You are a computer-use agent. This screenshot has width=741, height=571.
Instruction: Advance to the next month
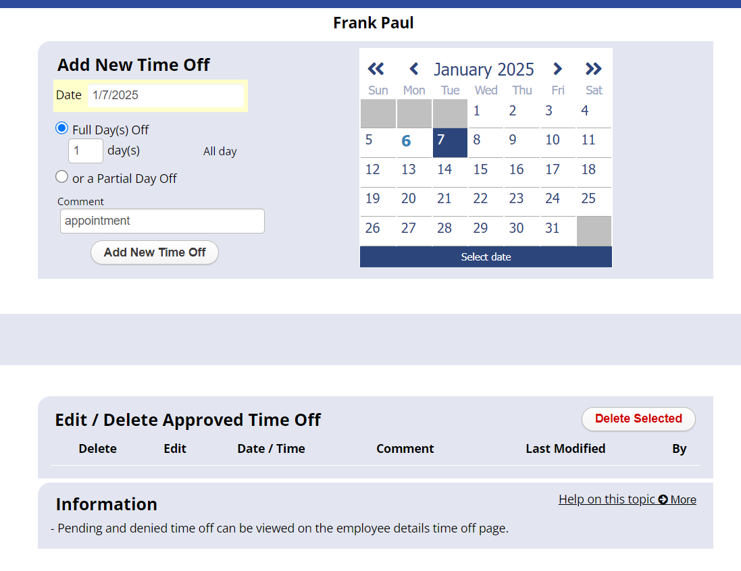tap(557, 68)
